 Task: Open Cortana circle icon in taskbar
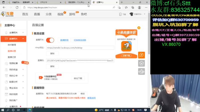(13, 110)
